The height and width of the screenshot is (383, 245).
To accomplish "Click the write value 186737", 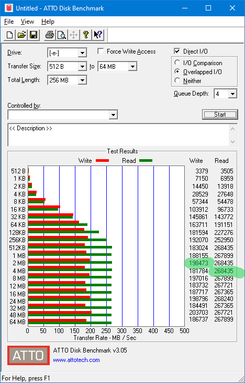I will (199, 319).
